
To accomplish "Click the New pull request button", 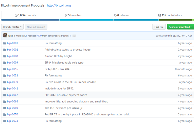I will 36,27.
